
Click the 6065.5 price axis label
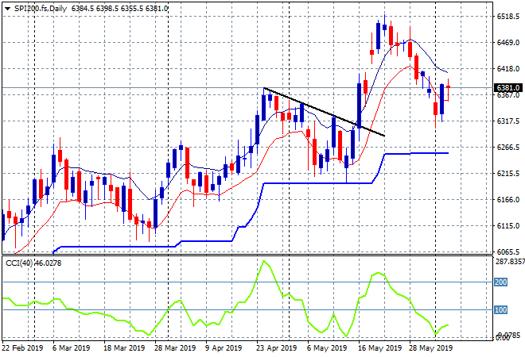(x=508, y=251)
